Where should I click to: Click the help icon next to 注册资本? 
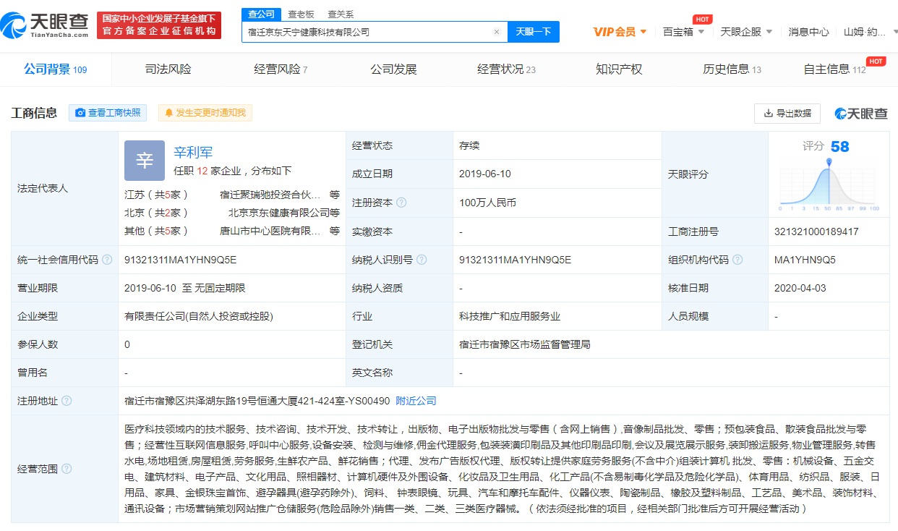pyautogui.click(x=401, y=203)
